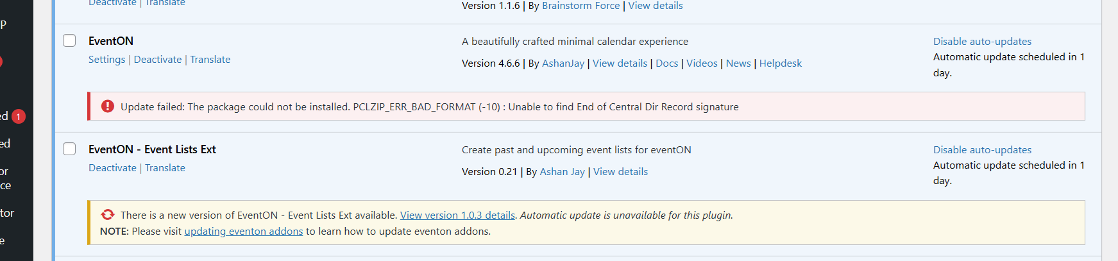This screenshot has height=261, width=1118.
Task: Select the EventON - Event Lists Ext checkbox
Action: click(x=69, y=149)
